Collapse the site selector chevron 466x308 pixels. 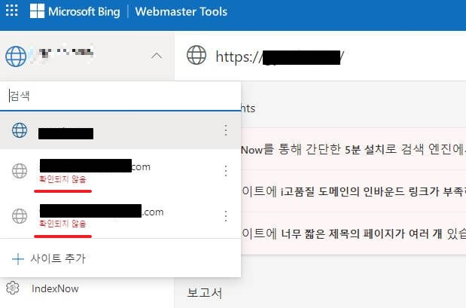tap(157, 56)
